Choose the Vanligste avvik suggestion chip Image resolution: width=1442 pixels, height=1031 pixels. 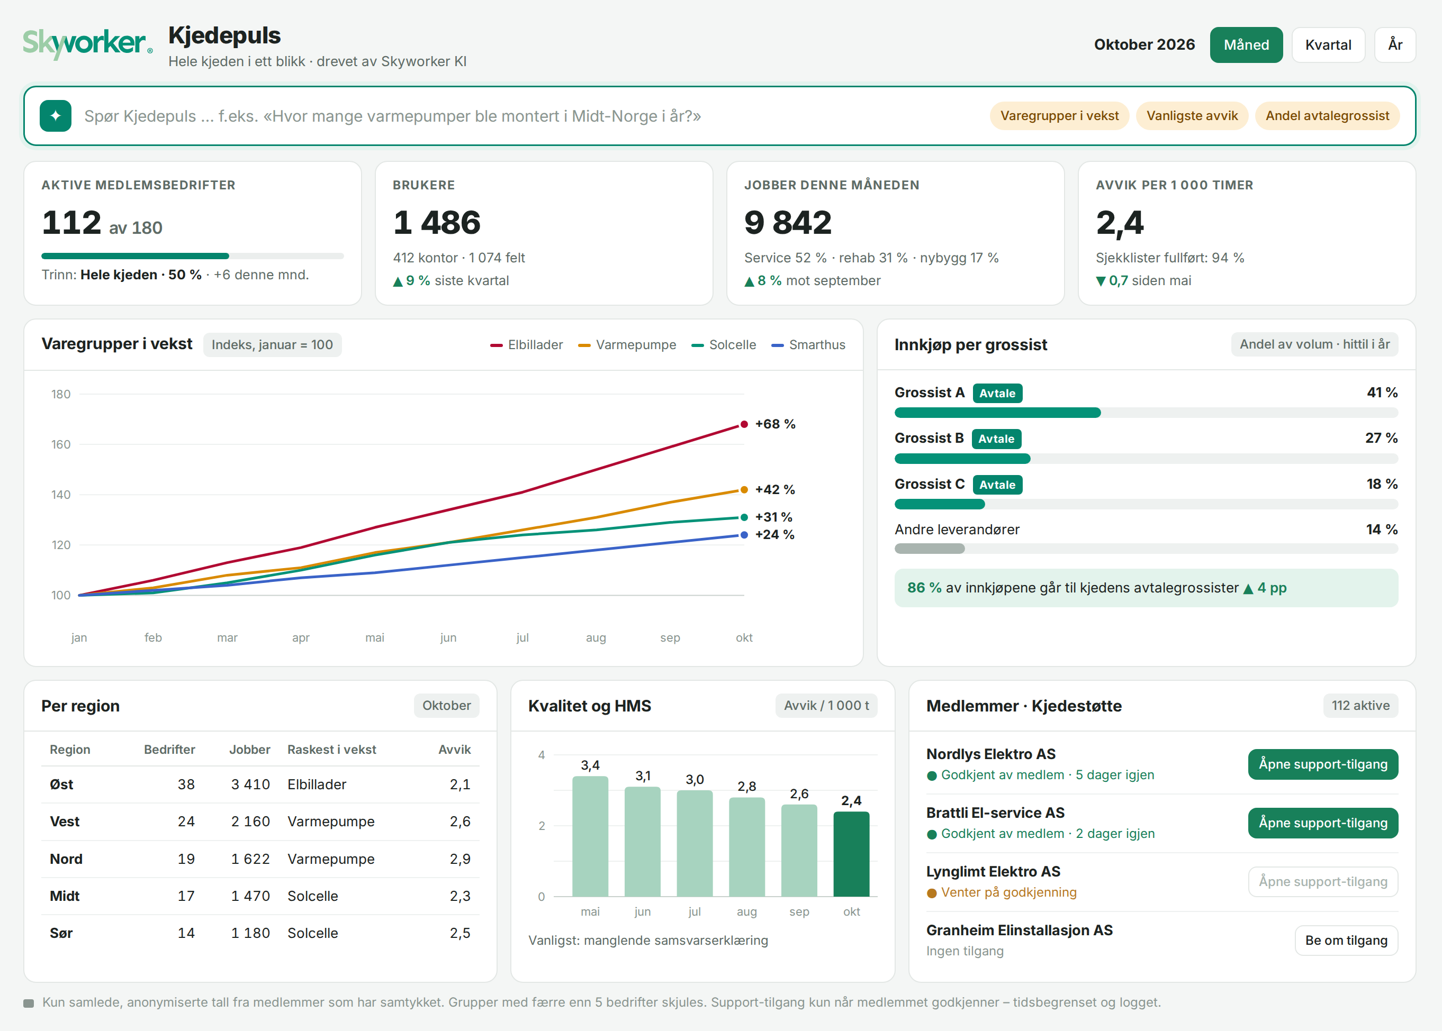point(1192,116)
